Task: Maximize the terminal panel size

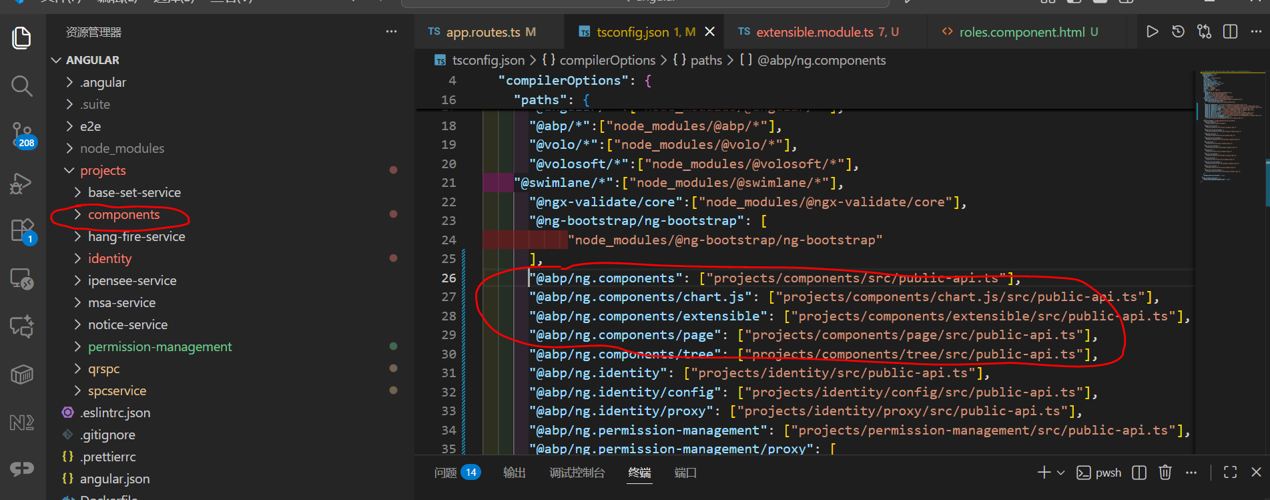Action: 1230,473
